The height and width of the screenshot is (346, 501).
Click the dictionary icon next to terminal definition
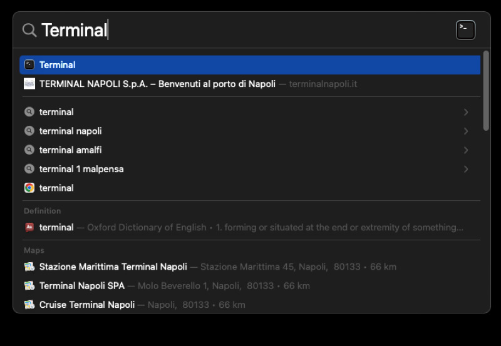coord(29,228)
